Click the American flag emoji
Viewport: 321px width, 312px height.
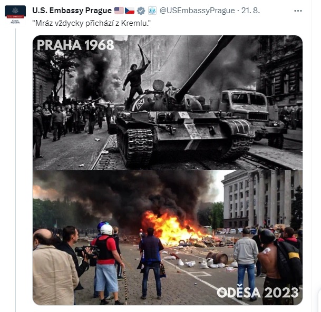coord(119,11)
